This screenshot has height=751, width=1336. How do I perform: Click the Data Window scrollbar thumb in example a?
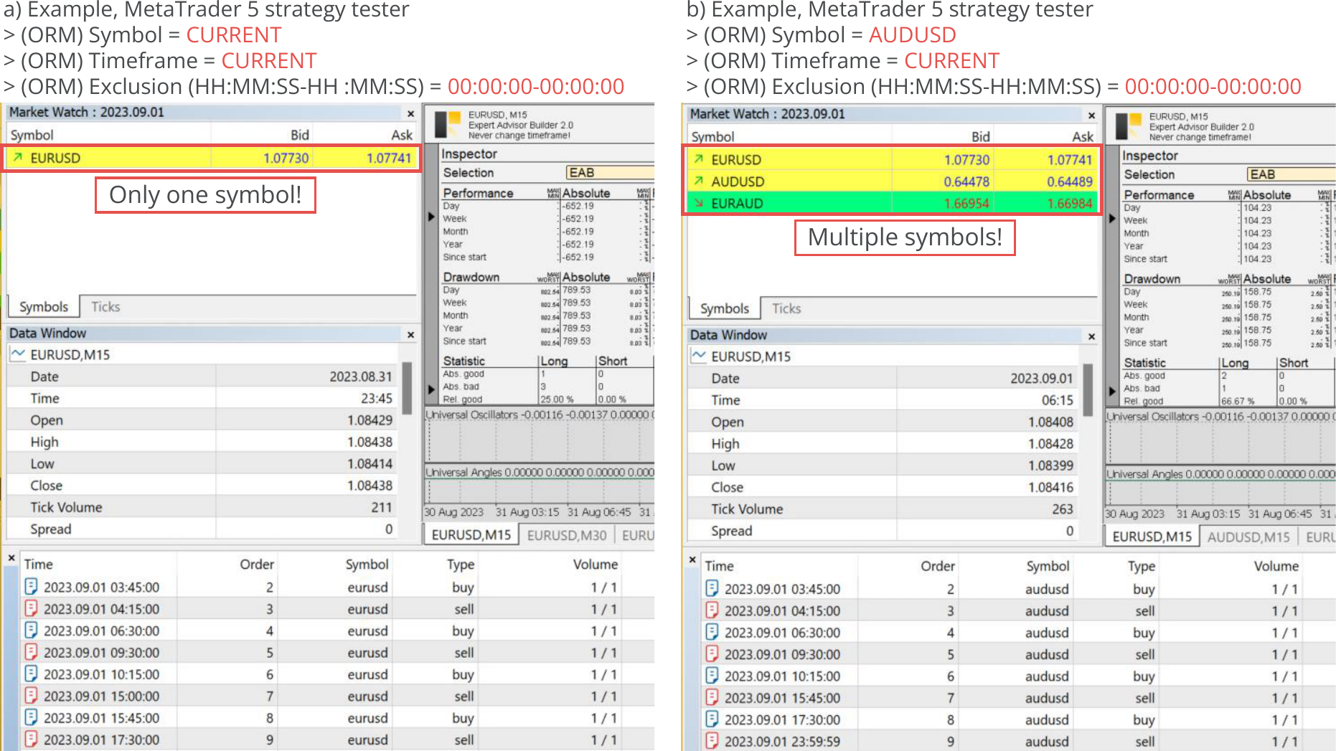[x=407, y=388]
